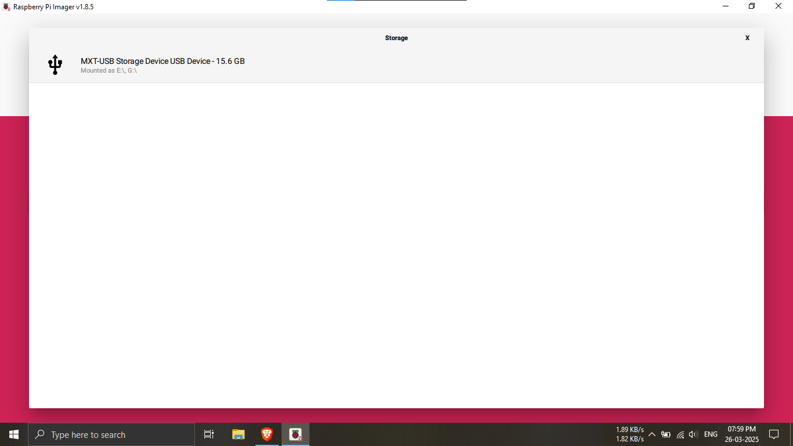The image size is (793, 446).
Task: Click the USB storage device icon
Action: pyautogui.click(x=55, y=64)
